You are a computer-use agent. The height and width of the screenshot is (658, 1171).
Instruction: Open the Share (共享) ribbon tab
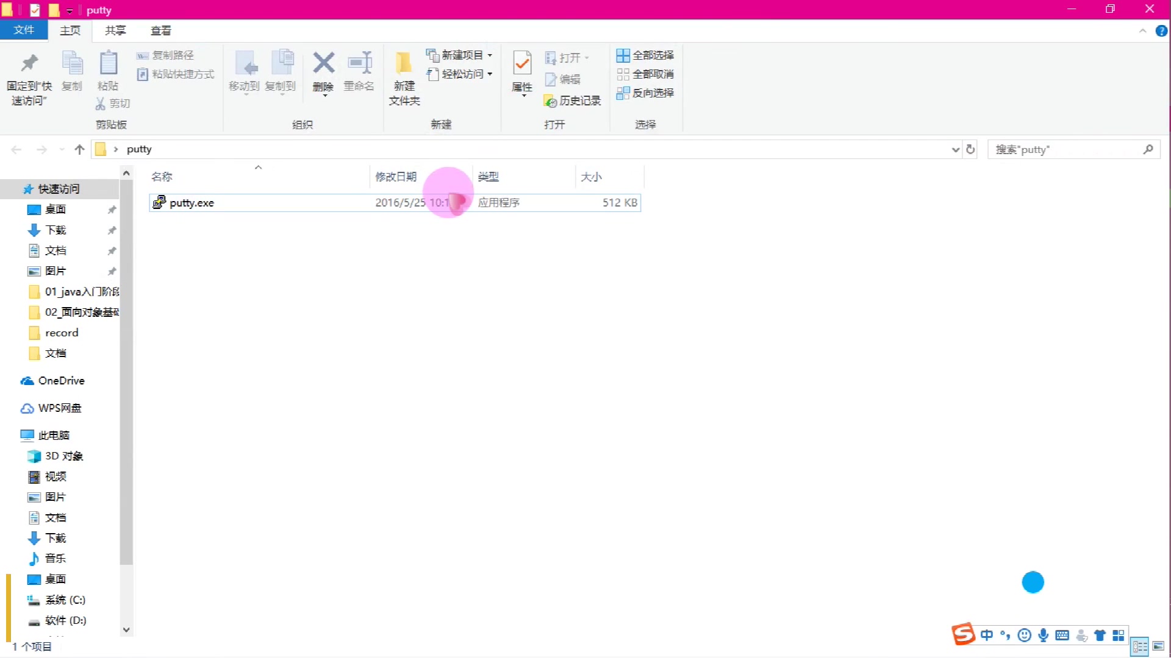(x=115, y=30)
